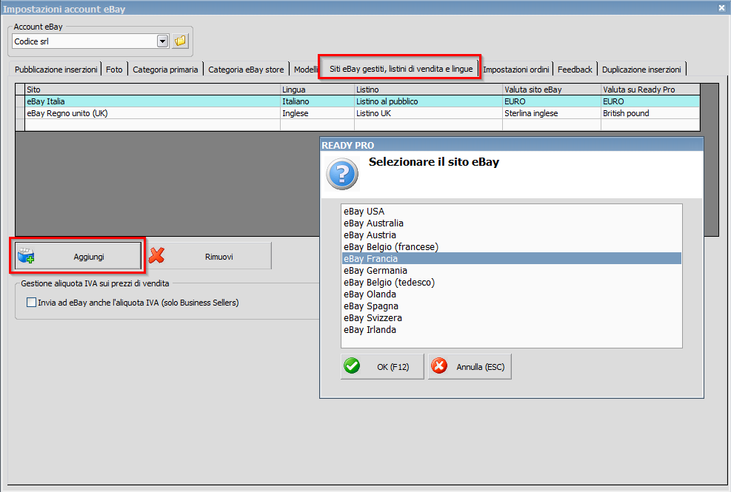Click the eBay Italia cell in table
This screenshot has height=492, width=731.
click(x=153, y=101)
